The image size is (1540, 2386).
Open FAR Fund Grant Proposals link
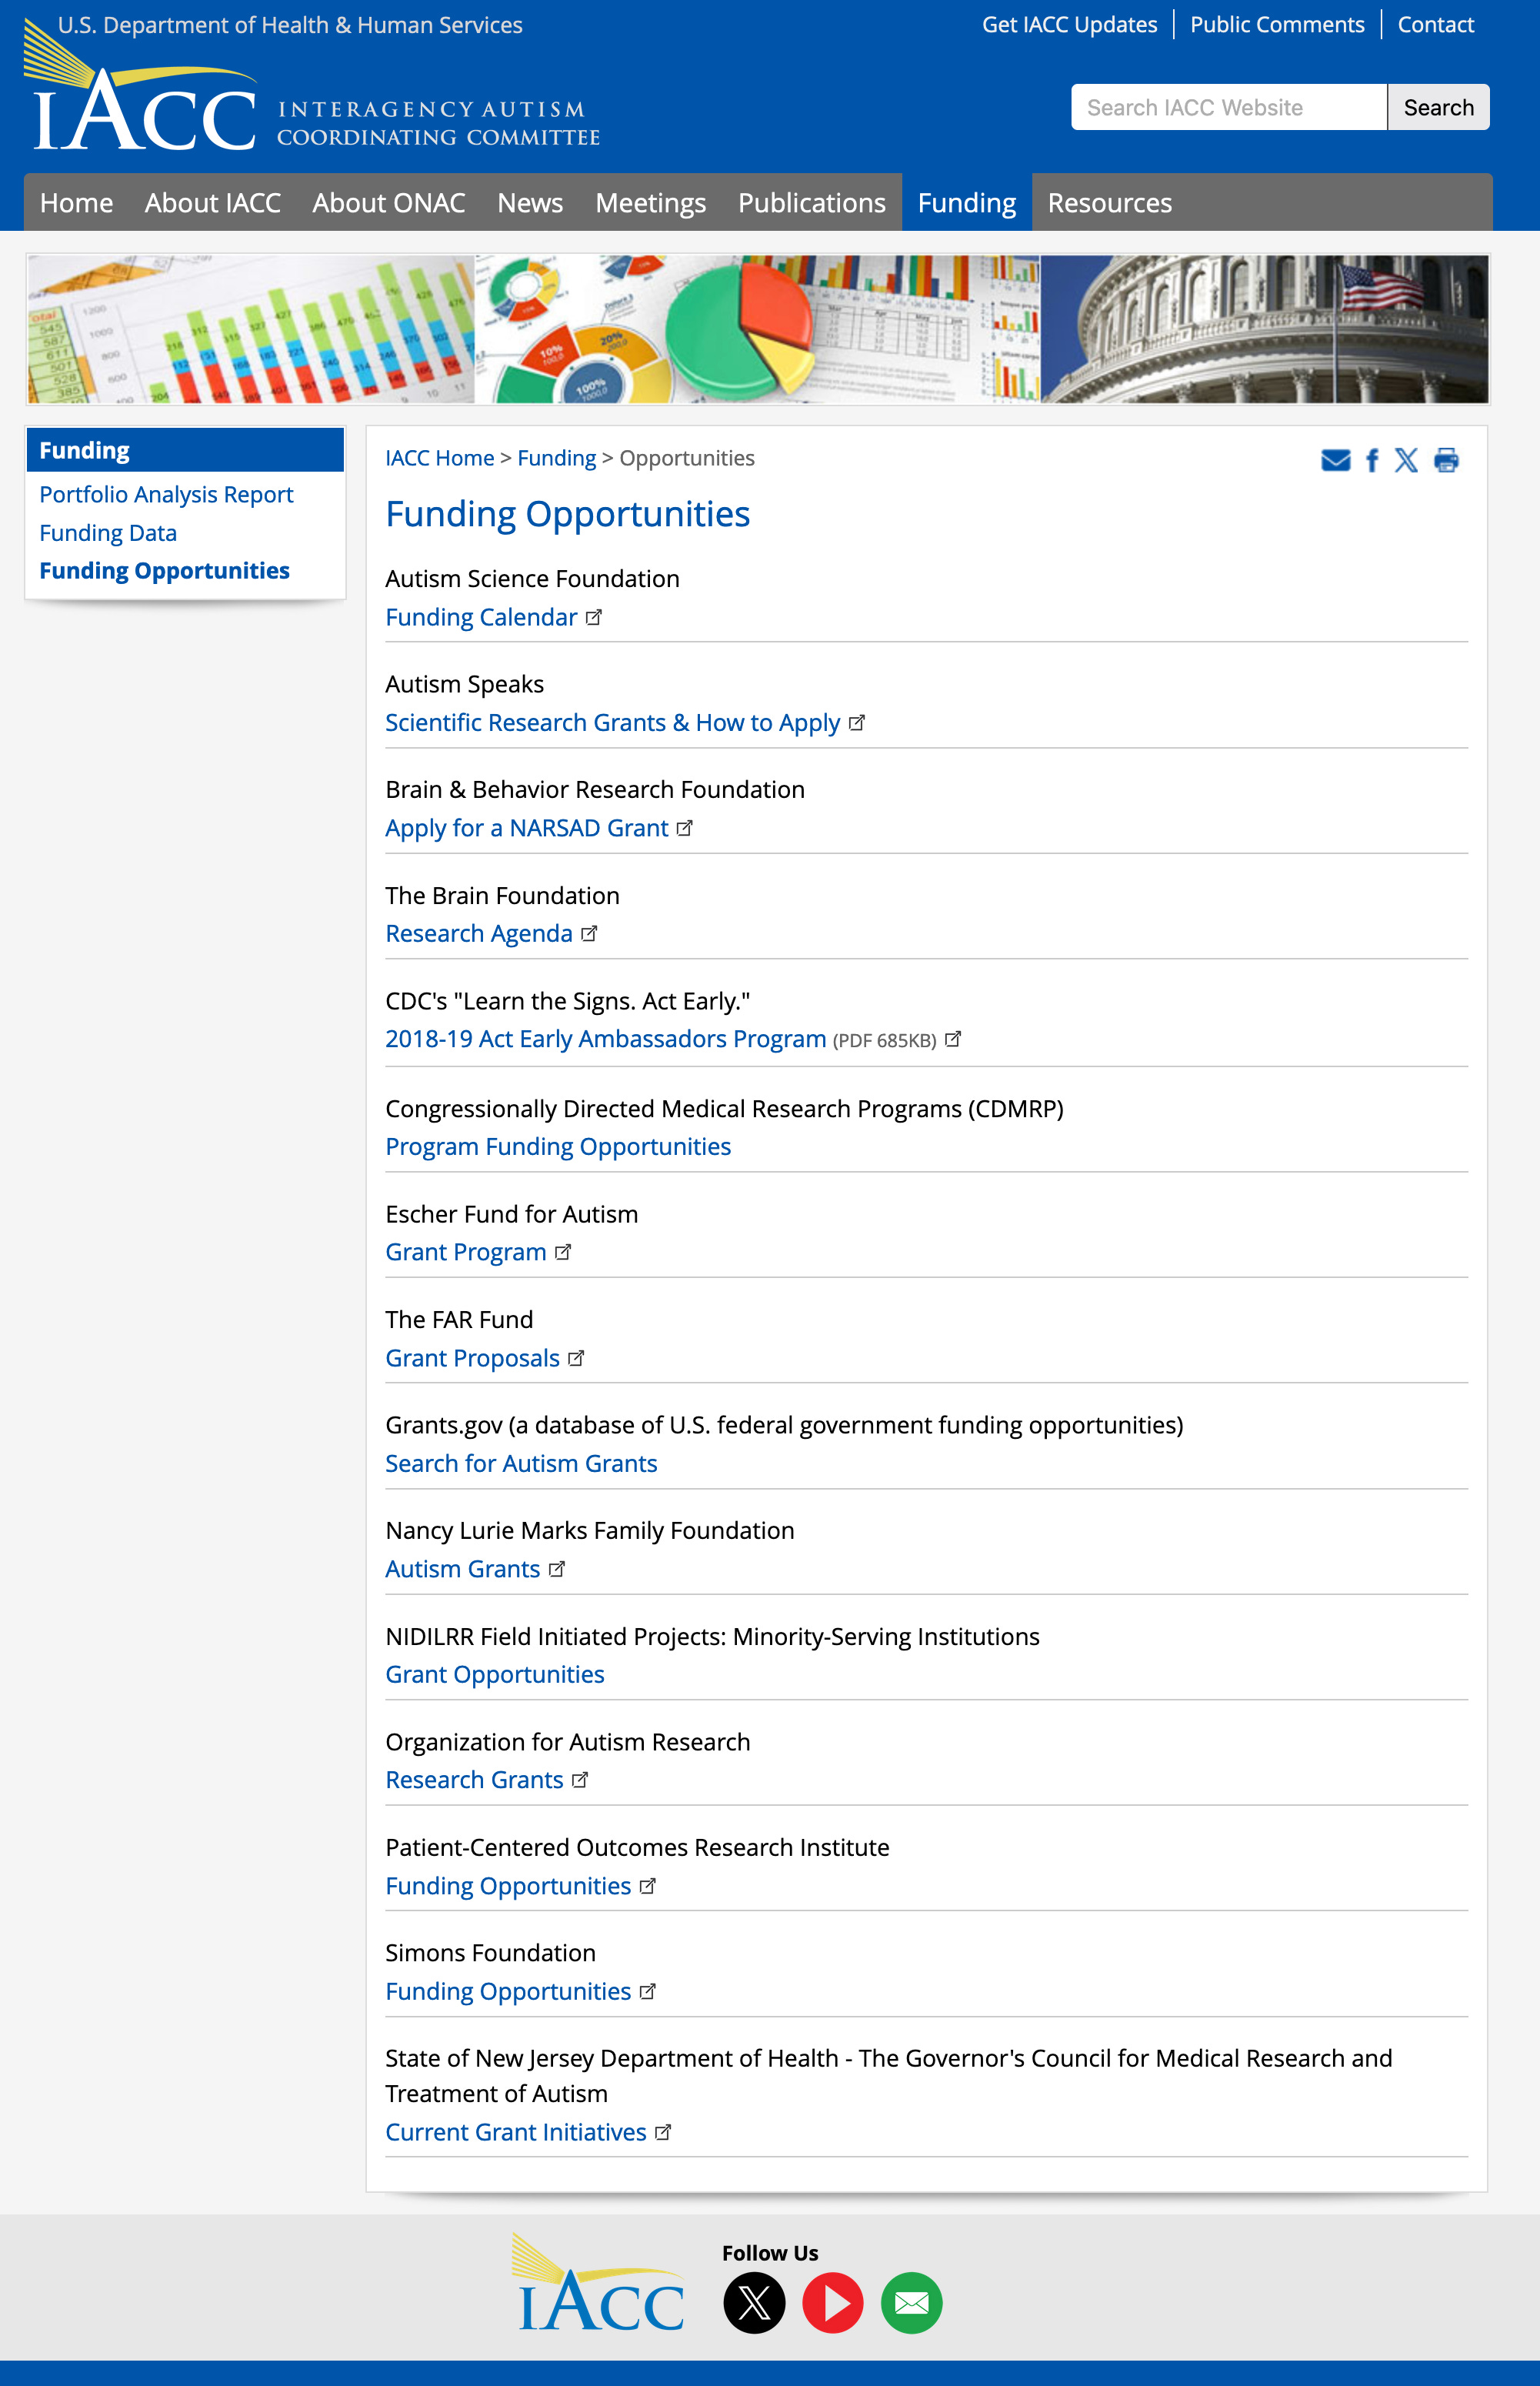point(473,1358)
